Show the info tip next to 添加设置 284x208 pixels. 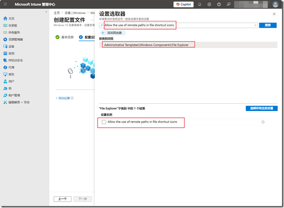click(72, 98)
